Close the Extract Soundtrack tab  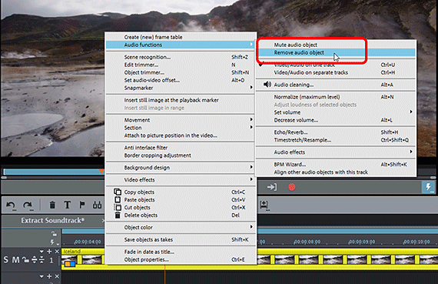pos(103,220)
